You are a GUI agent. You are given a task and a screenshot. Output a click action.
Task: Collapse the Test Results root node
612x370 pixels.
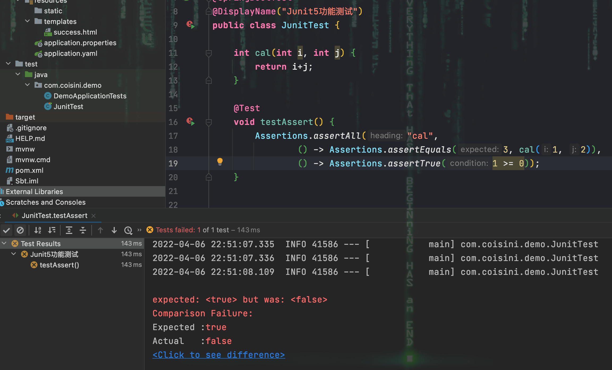pyautogui.click(x=4, y=243)
